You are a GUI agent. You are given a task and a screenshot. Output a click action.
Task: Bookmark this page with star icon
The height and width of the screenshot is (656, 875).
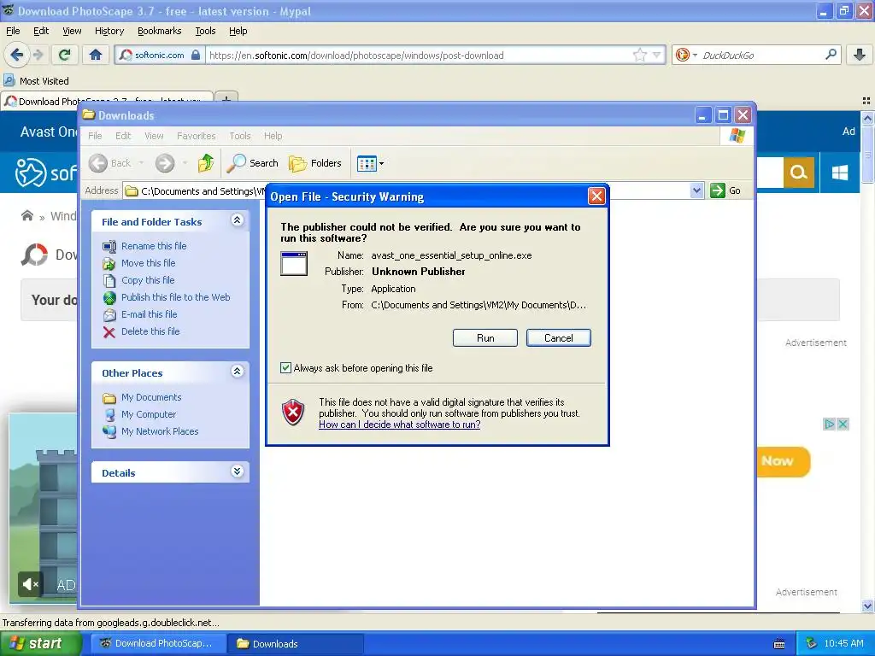(x=639, y=55)
